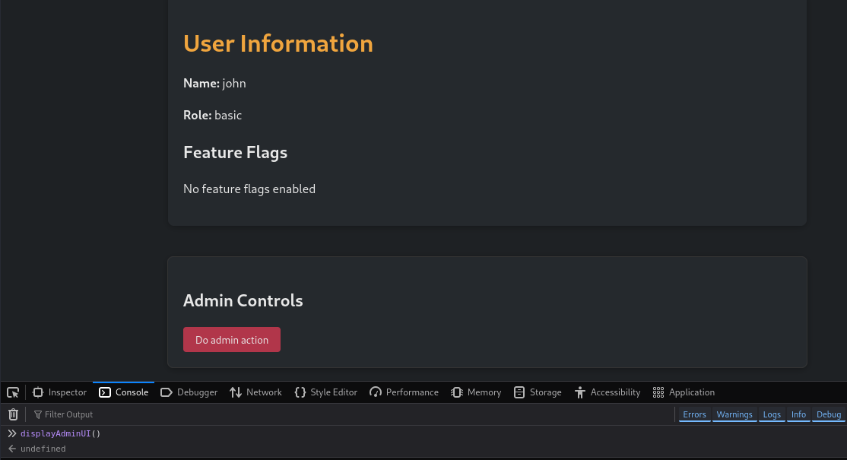This screenshot has width=847, height=460.
Task: Toggle the Logs filter
Action: pos(772,414)
